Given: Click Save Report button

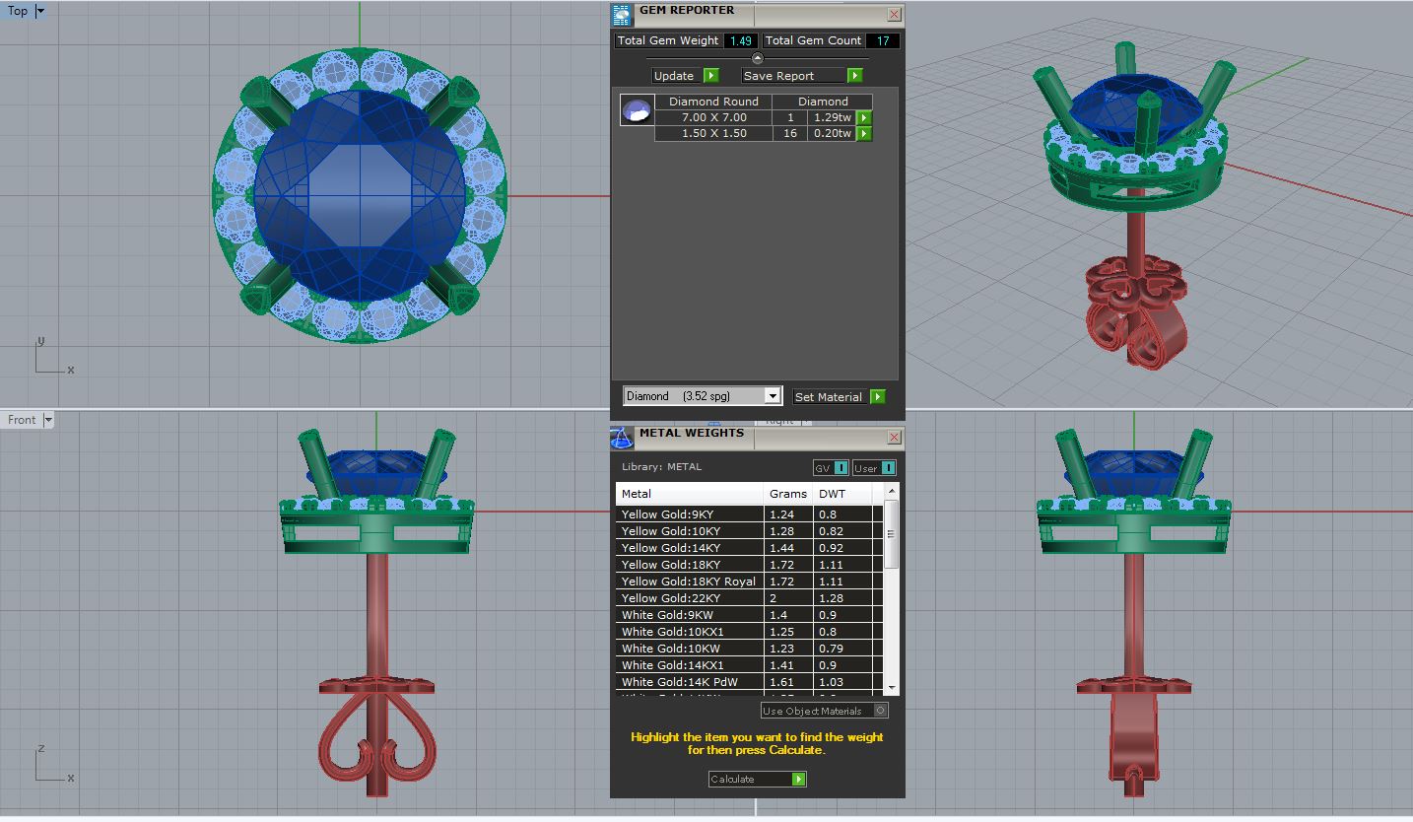Looking at the screenshot, I should (x=802, y=76).
